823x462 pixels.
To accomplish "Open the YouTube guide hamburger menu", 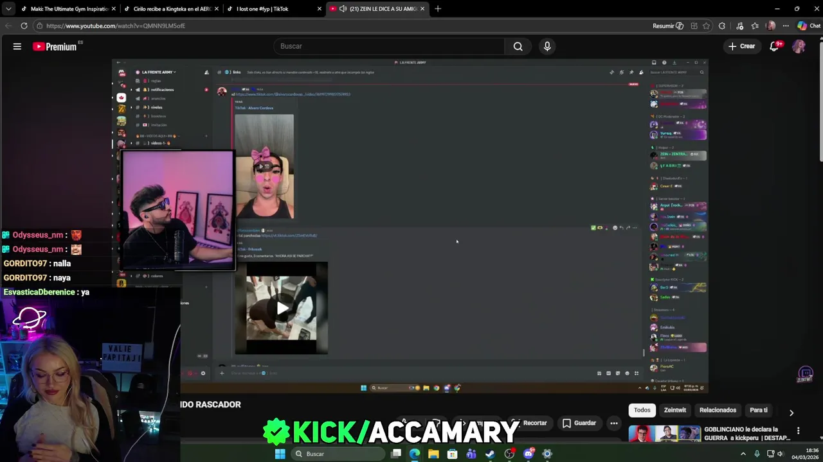I will tap(17, 46).
